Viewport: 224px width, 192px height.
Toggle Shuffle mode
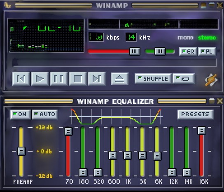(x=153, y=78)
